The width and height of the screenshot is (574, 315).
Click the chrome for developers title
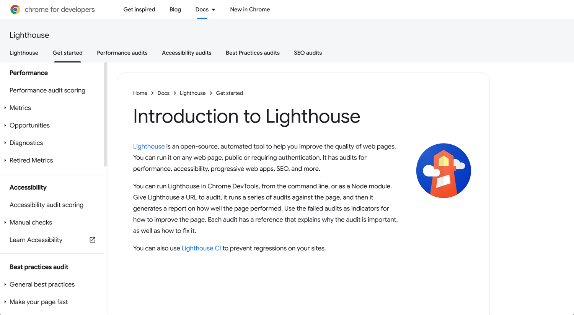point(60,10)
